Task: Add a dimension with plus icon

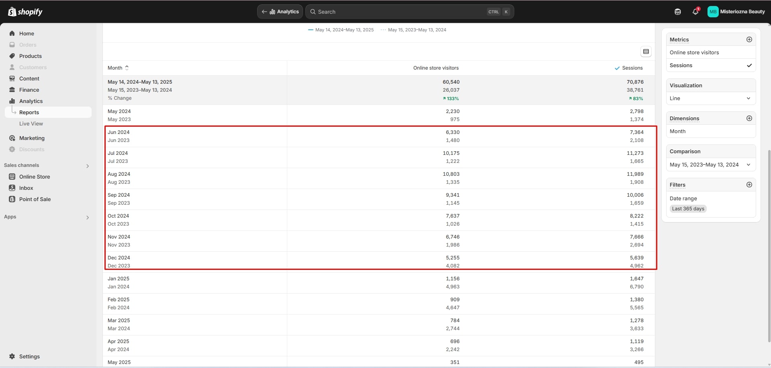Action: coord(749,118)
